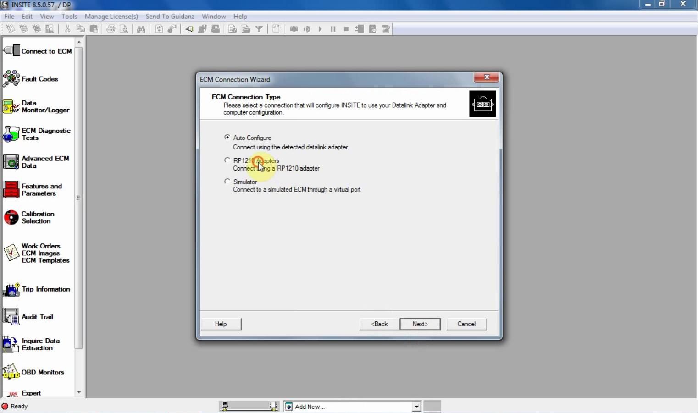Image resolution: width=698 pixels, height=413 pixels.
Task: Click the wizard Help button
Action: click(x=221, y=324)
